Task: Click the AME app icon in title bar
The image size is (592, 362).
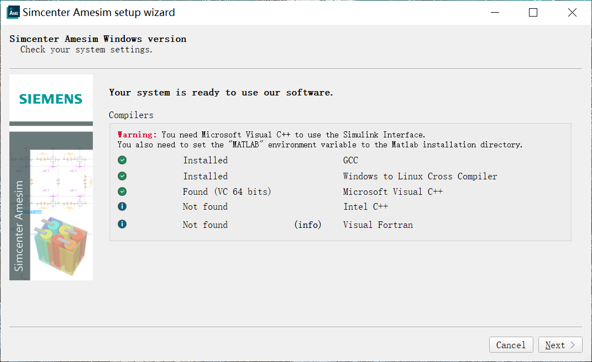Action: click(x=13, y=12)
